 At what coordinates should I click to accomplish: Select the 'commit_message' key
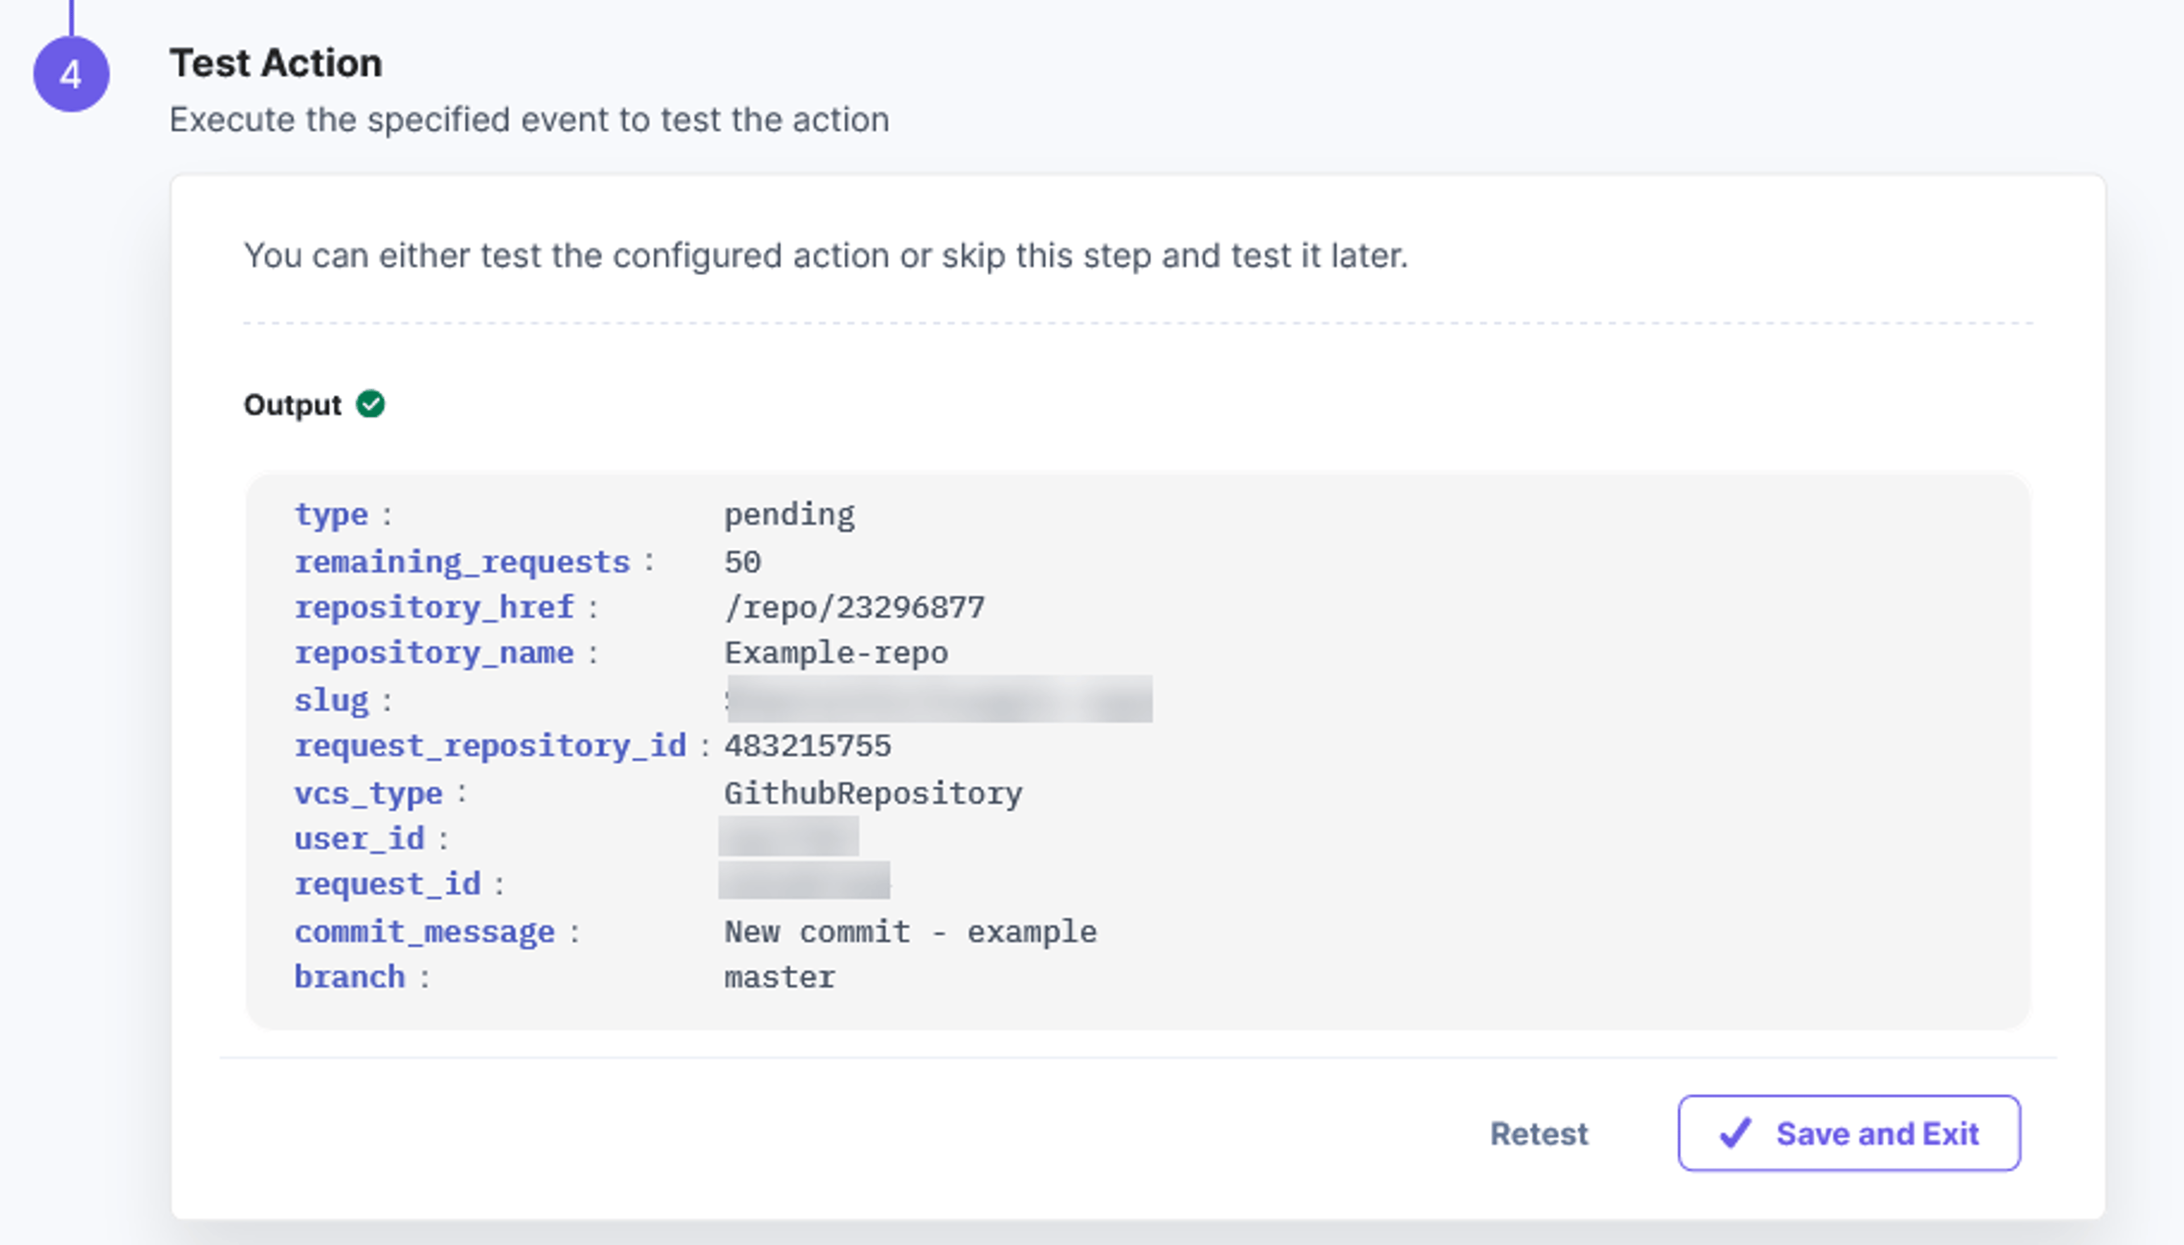pyautogui.click(x=424, y=932)
